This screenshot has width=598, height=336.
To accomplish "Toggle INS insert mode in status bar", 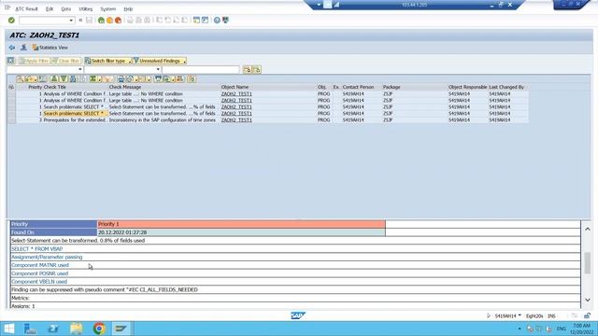I will pos(551,316).
